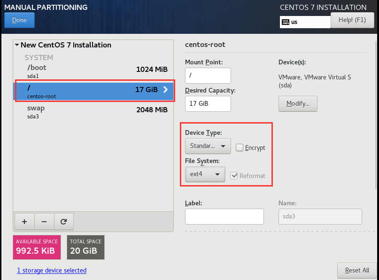Screen dimensions: 379x280
Task: Click the chevron arrow on the root partition row
Action: pyautogui.click(x=166, y=89)
